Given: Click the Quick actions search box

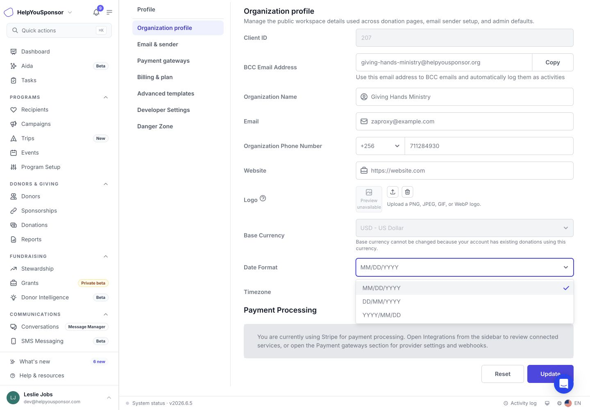Looking at the screenshot, I should [59, 30].
